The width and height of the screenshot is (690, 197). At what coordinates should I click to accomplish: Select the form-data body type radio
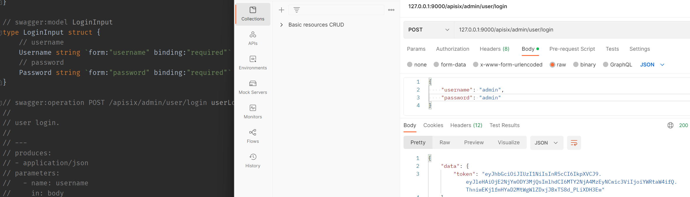[x=436, y=64]
